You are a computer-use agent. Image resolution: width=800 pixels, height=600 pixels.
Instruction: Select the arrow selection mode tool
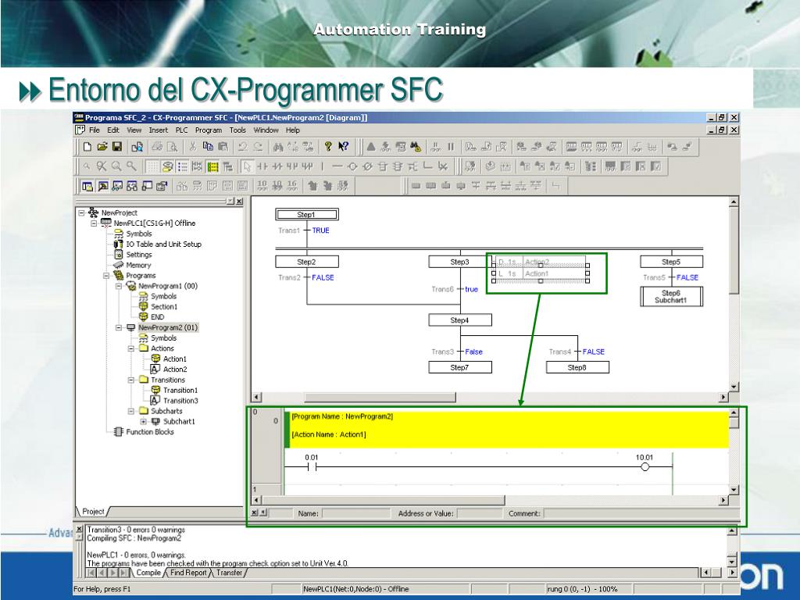click(x=248, y=166)
